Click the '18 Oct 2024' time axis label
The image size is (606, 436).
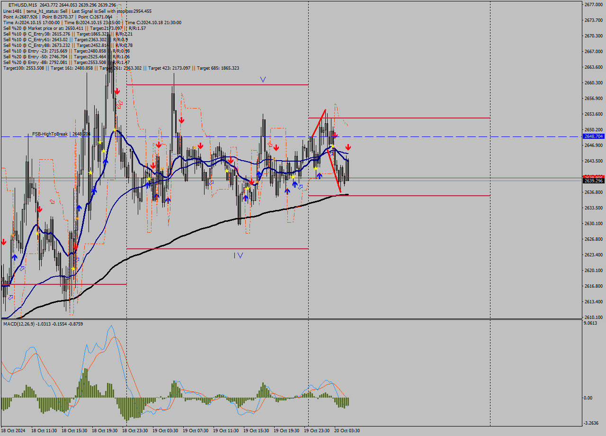click(x=14, y=431)
